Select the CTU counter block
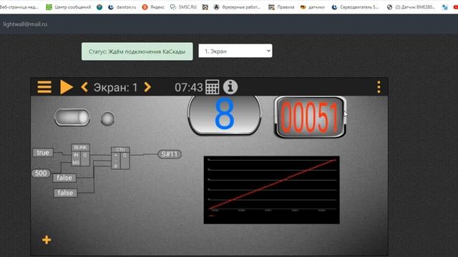The height and width of the screenshot is (257, 458). coord(120,158)
